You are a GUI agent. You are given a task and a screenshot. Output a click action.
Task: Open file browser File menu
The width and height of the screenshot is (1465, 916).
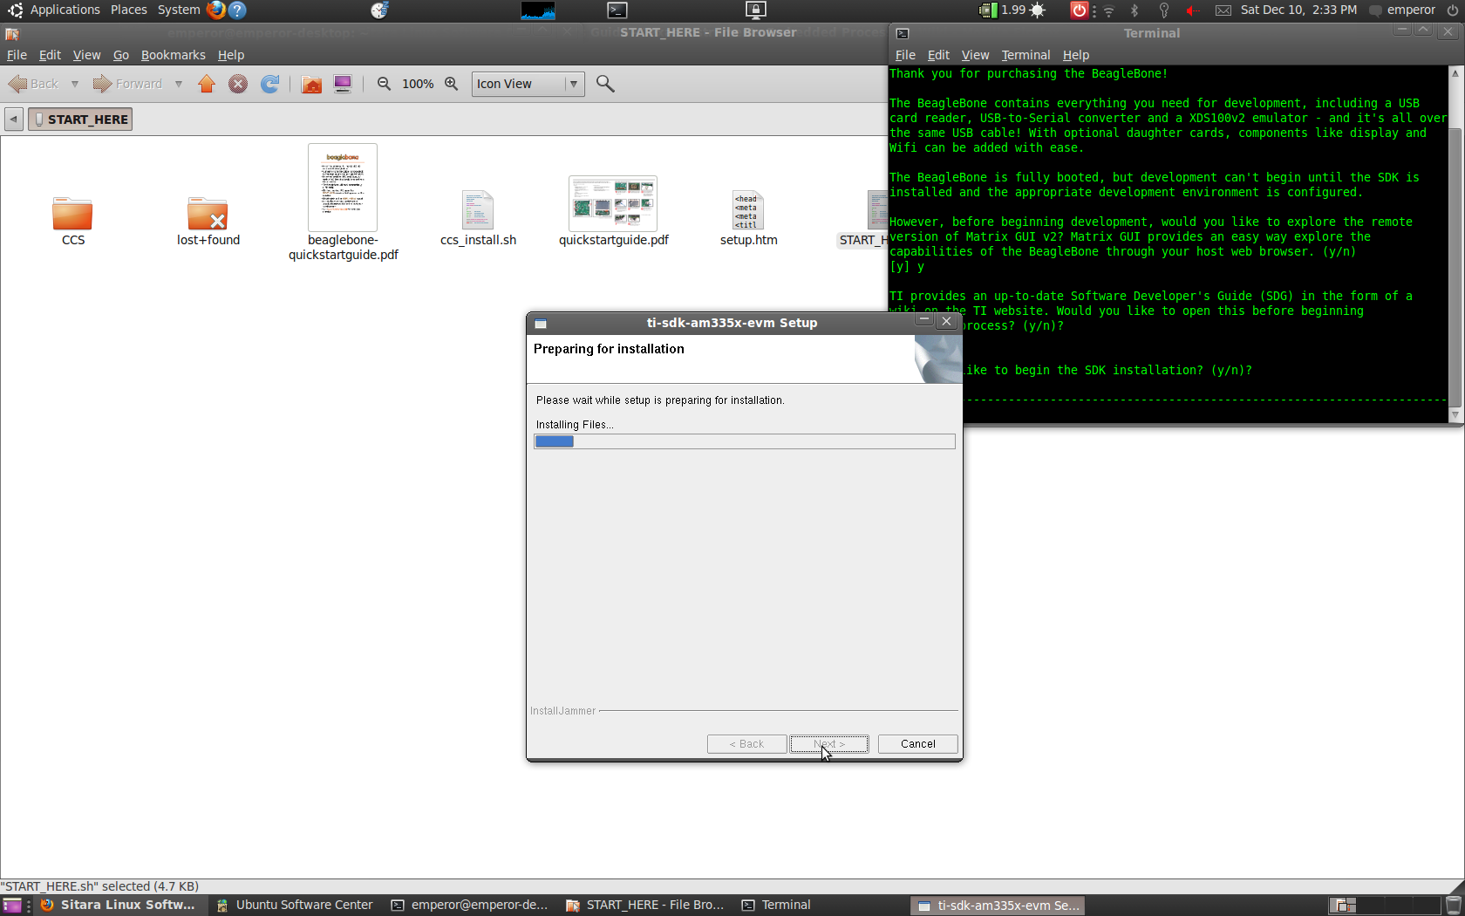click(x=17, y=55)
